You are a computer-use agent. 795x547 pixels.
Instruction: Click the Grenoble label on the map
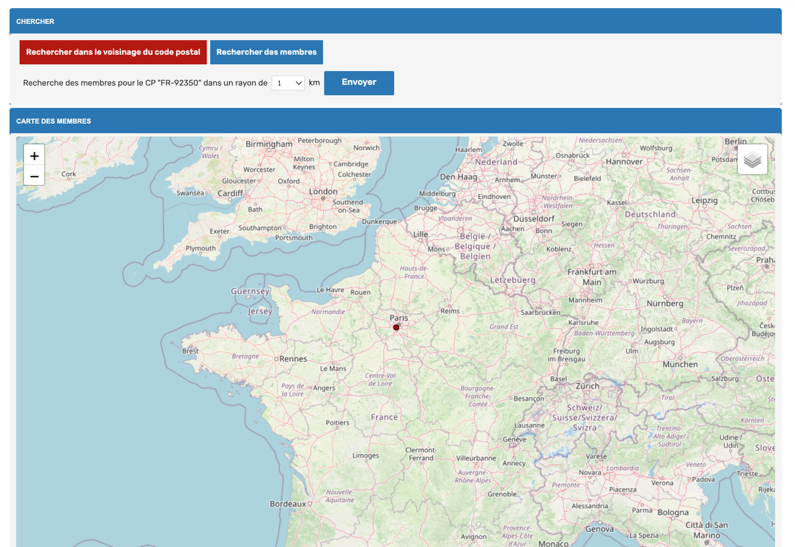click(502, 494)
